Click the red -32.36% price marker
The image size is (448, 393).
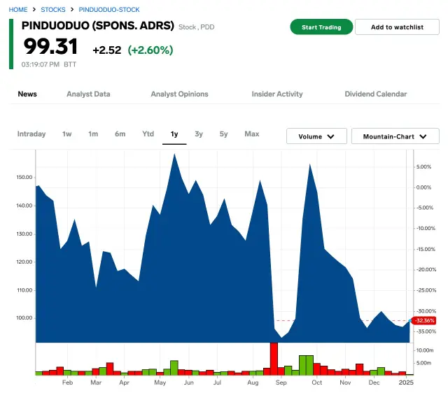[x=424, y=320]
